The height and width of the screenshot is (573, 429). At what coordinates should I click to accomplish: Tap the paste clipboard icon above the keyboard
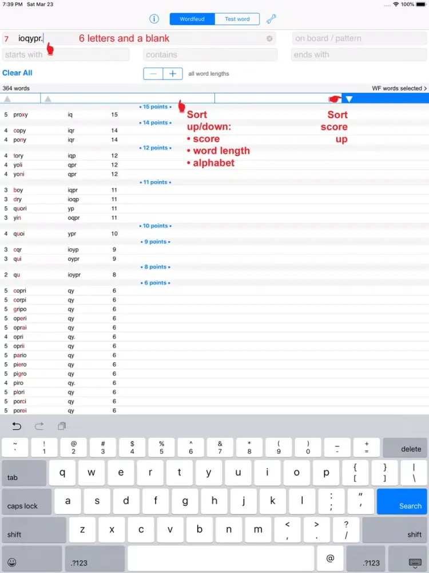pos(62,426)
